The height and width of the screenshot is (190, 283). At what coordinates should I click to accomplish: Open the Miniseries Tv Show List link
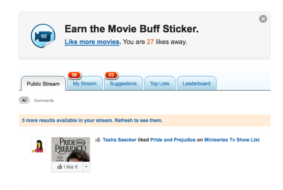232,140
